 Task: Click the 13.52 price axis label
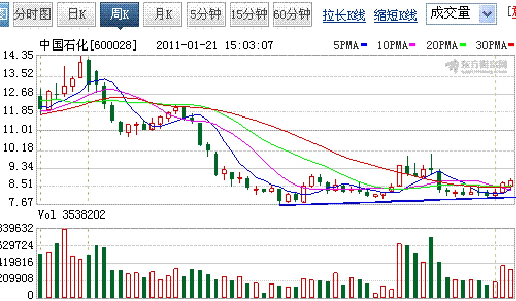click(x=18, y=73)
